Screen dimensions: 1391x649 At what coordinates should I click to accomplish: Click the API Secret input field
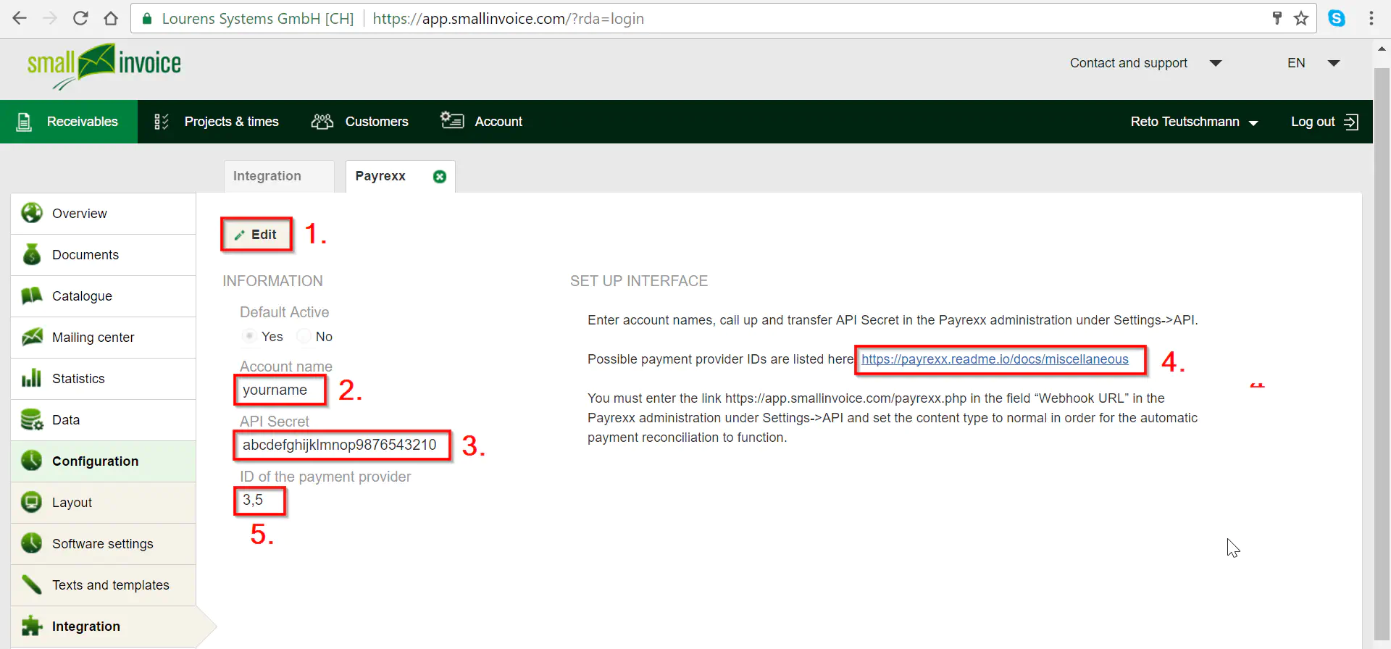(341, 445)
